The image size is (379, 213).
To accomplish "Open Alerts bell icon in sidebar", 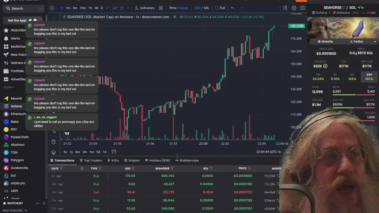I will tap(6, 38).
